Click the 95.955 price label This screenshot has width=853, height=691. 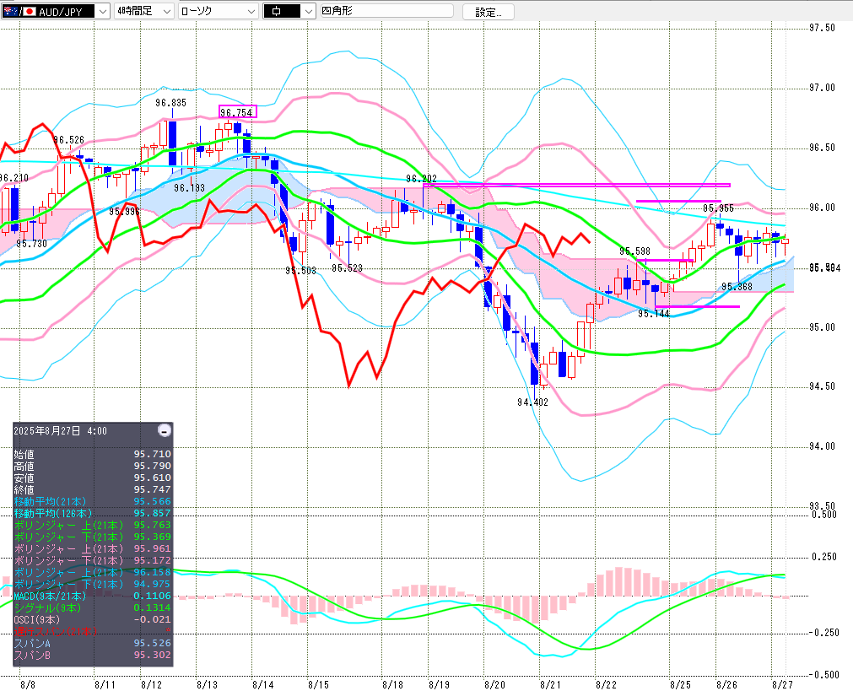point(718,208)
